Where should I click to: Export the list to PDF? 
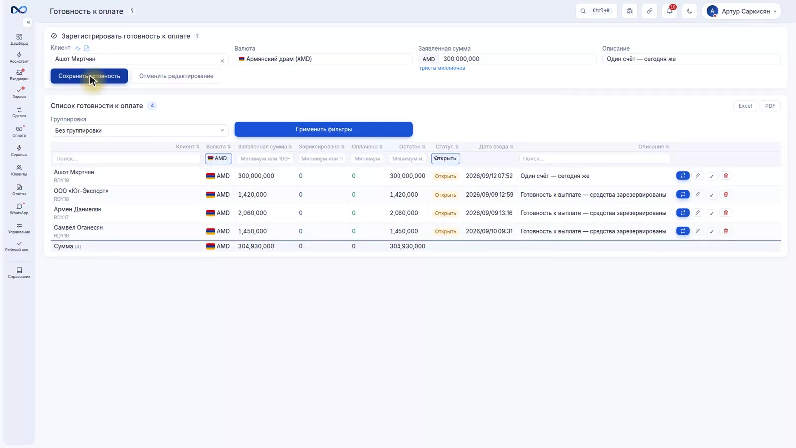point(770,106)
